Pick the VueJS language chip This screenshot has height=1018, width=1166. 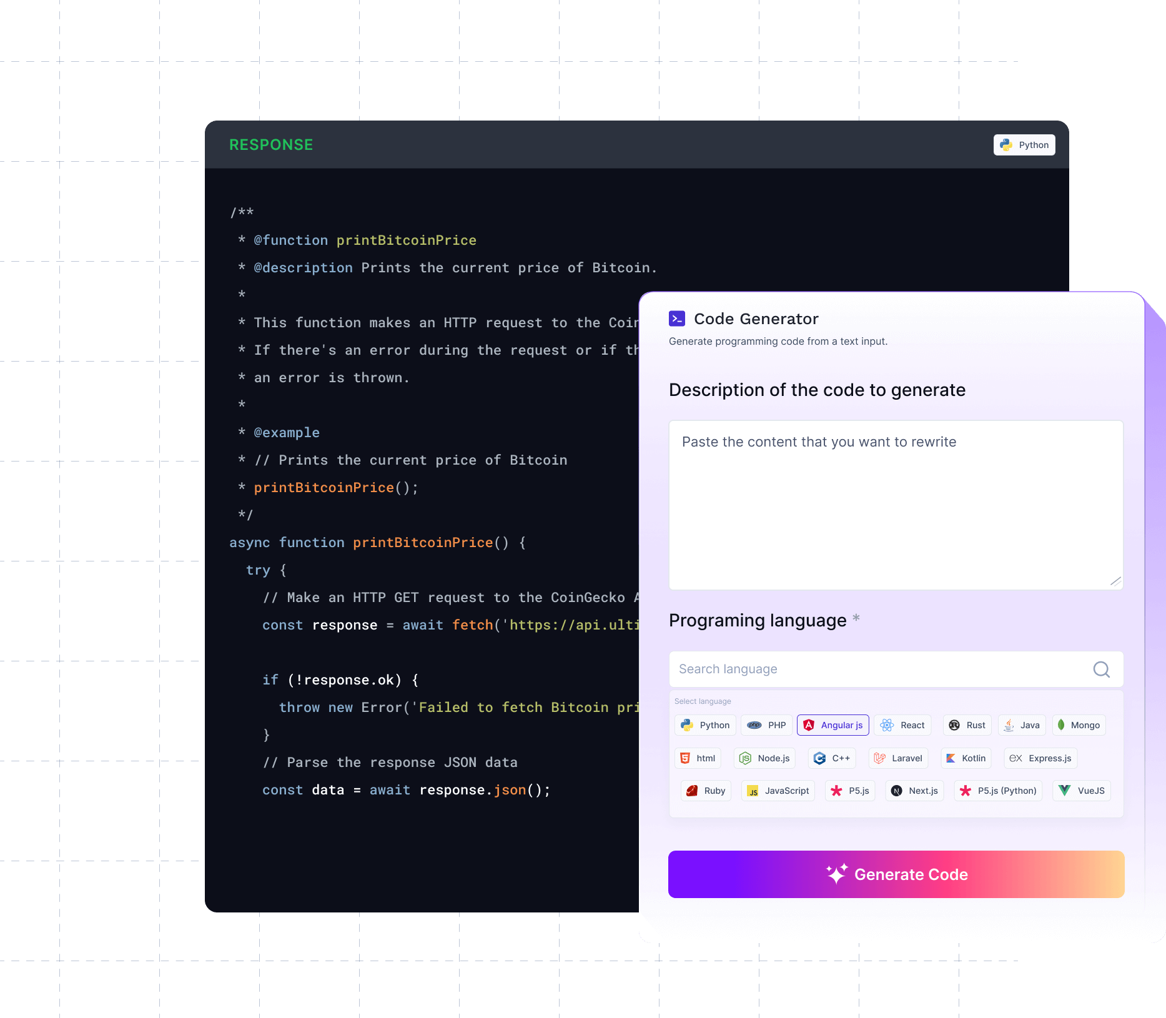pos(1082,791)
